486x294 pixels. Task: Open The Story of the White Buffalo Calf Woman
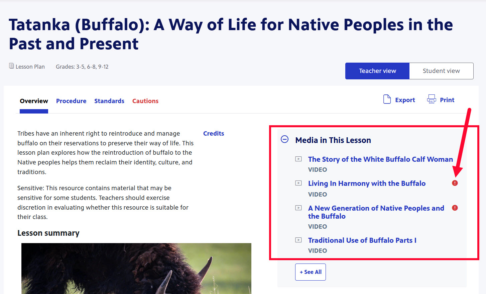click(x=380, y=159)
